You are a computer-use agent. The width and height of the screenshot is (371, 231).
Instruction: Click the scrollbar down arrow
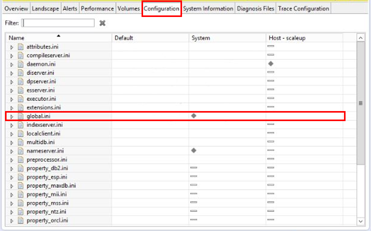tap(361, 221)
